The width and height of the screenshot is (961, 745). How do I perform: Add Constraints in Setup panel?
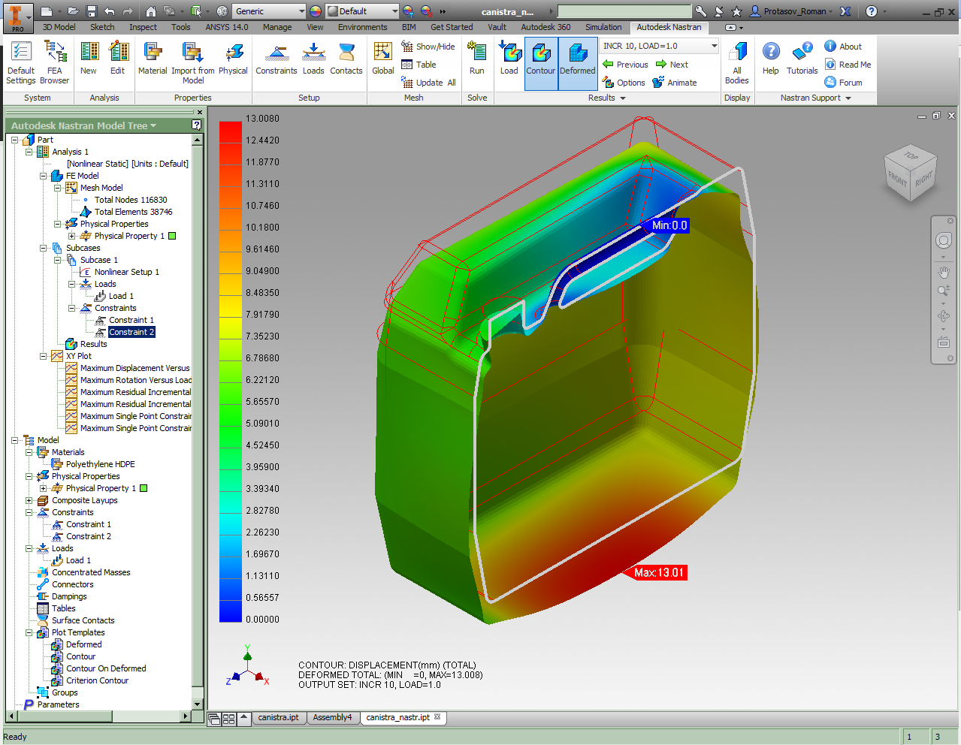click(277, 59)
